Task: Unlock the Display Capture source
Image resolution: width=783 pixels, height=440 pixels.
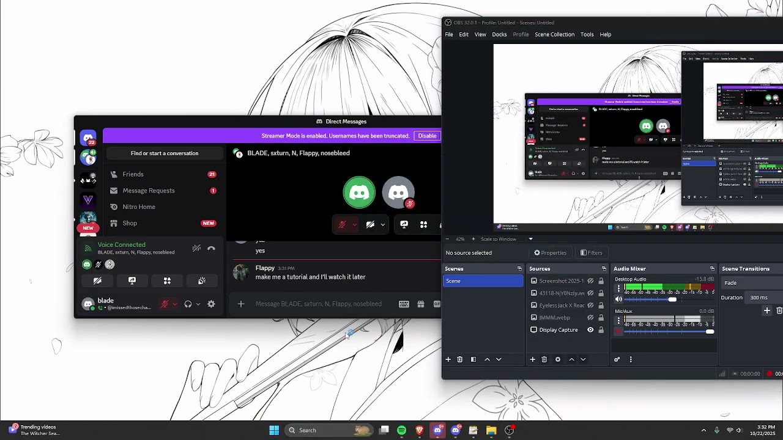Action: 601,330
